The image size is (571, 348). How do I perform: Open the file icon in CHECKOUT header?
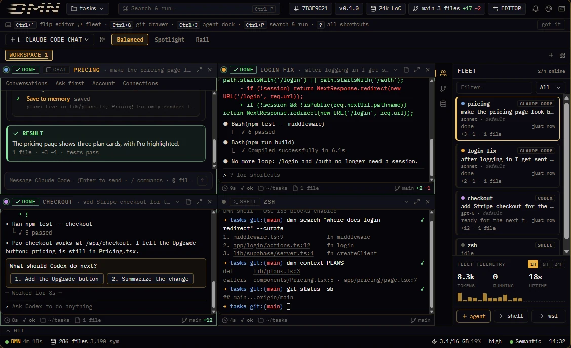(188, 202)
